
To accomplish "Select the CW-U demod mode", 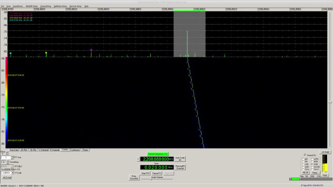I will (312, 169).
